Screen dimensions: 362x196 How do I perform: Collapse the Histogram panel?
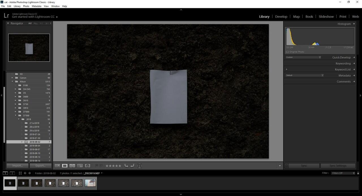click(354, 24)
